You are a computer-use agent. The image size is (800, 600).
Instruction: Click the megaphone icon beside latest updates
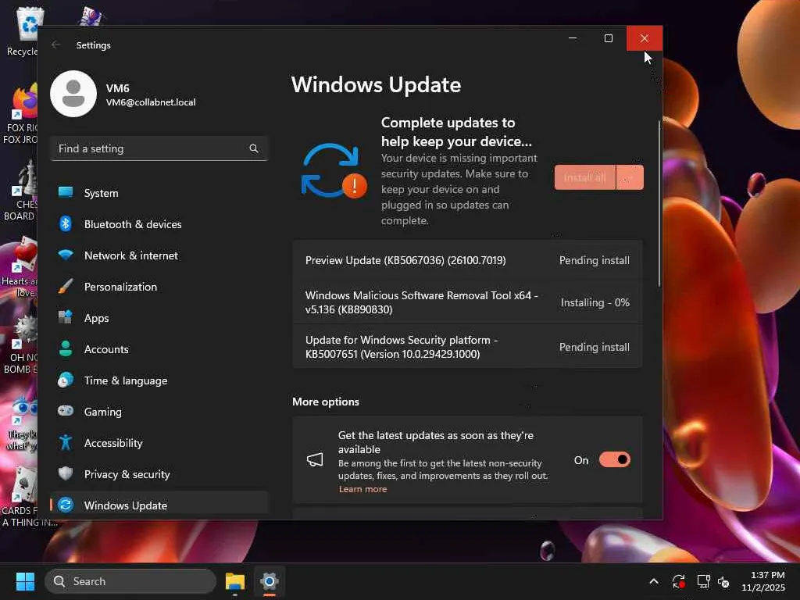(x=315, y=459)
